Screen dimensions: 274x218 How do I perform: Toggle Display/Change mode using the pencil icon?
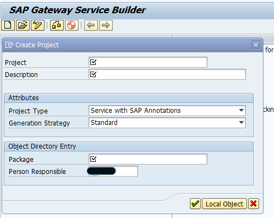click(37, 25)
